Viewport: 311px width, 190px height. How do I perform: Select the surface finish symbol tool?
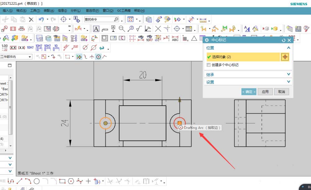point(139,29)
